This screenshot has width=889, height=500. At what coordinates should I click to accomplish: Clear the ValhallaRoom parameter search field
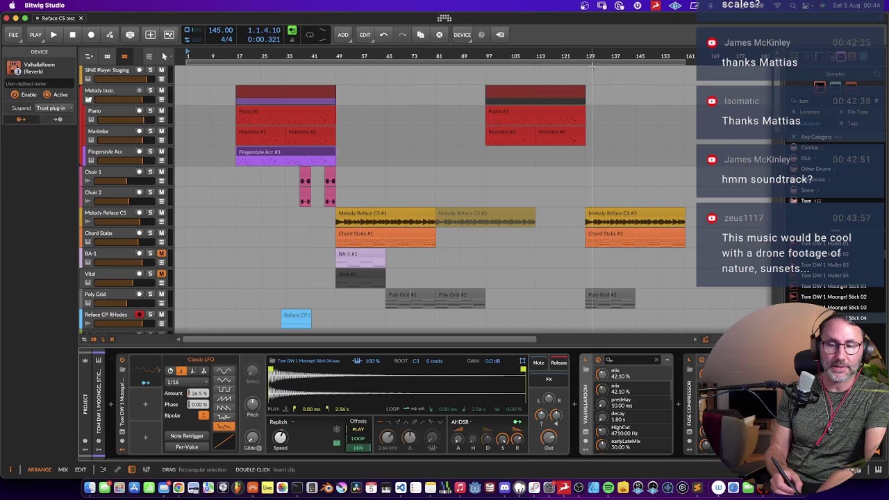656,360
